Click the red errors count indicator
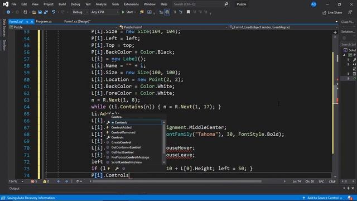Screen dimensions: 357x201 [34, 181]
